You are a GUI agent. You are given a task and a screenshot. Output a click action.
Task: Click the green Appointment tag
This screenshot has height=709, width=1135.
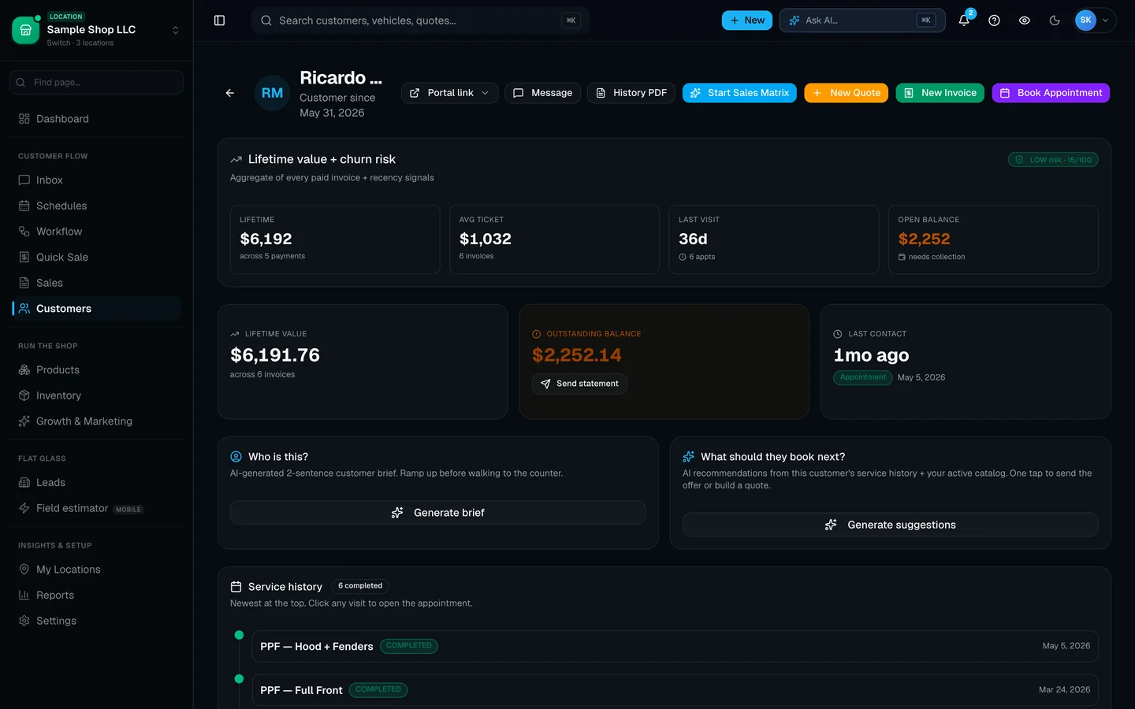click(x=863, y=377)
